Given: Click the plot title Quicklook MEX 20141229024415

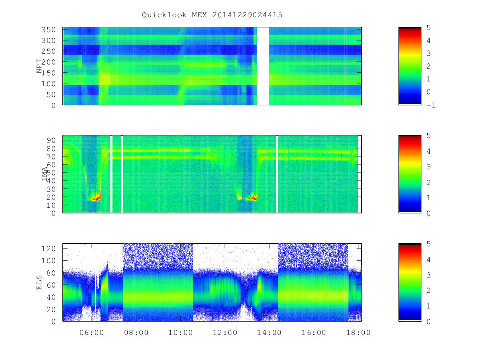Looking at the screenshot, I should click(x=212, y=15).
